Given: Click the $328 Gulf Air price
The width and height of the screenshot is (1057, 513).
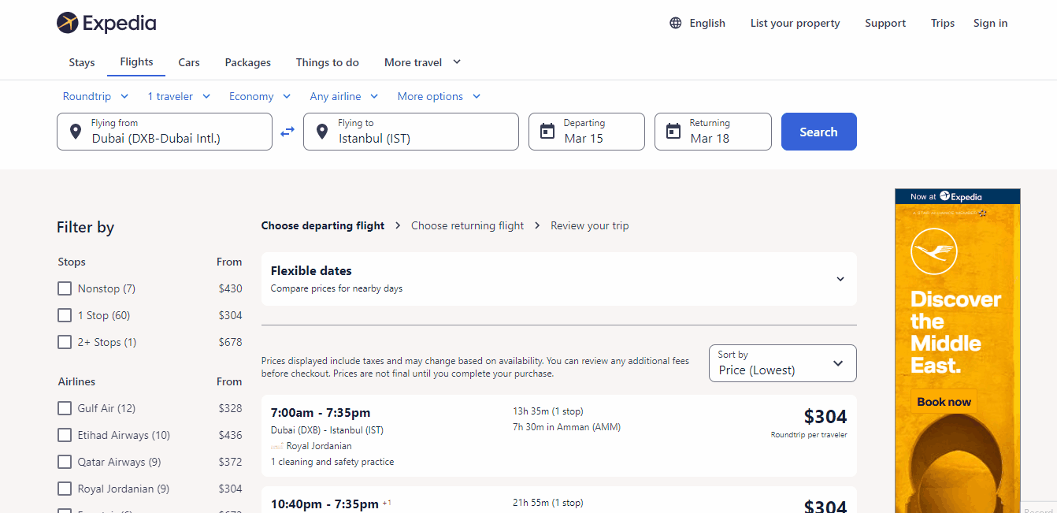Looking at the screenshot, I should tap(231, 408).
